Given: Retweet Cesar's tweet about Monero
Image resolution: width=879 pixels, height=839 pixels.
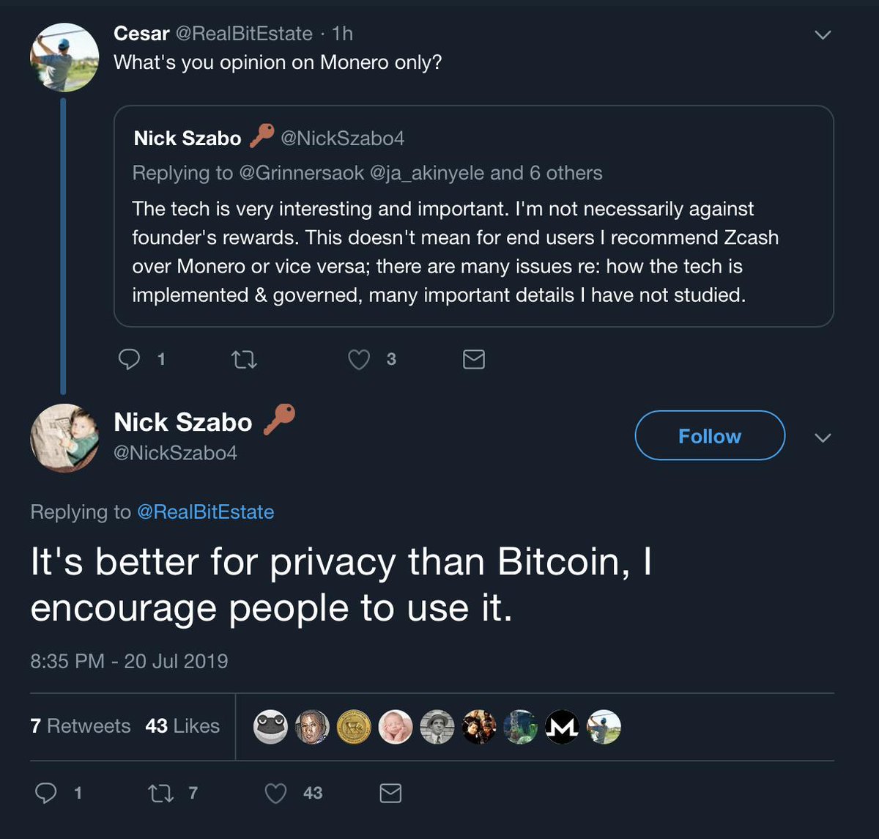Looking at the screenshot, I should pyautogui.click(x=244, y=359).
